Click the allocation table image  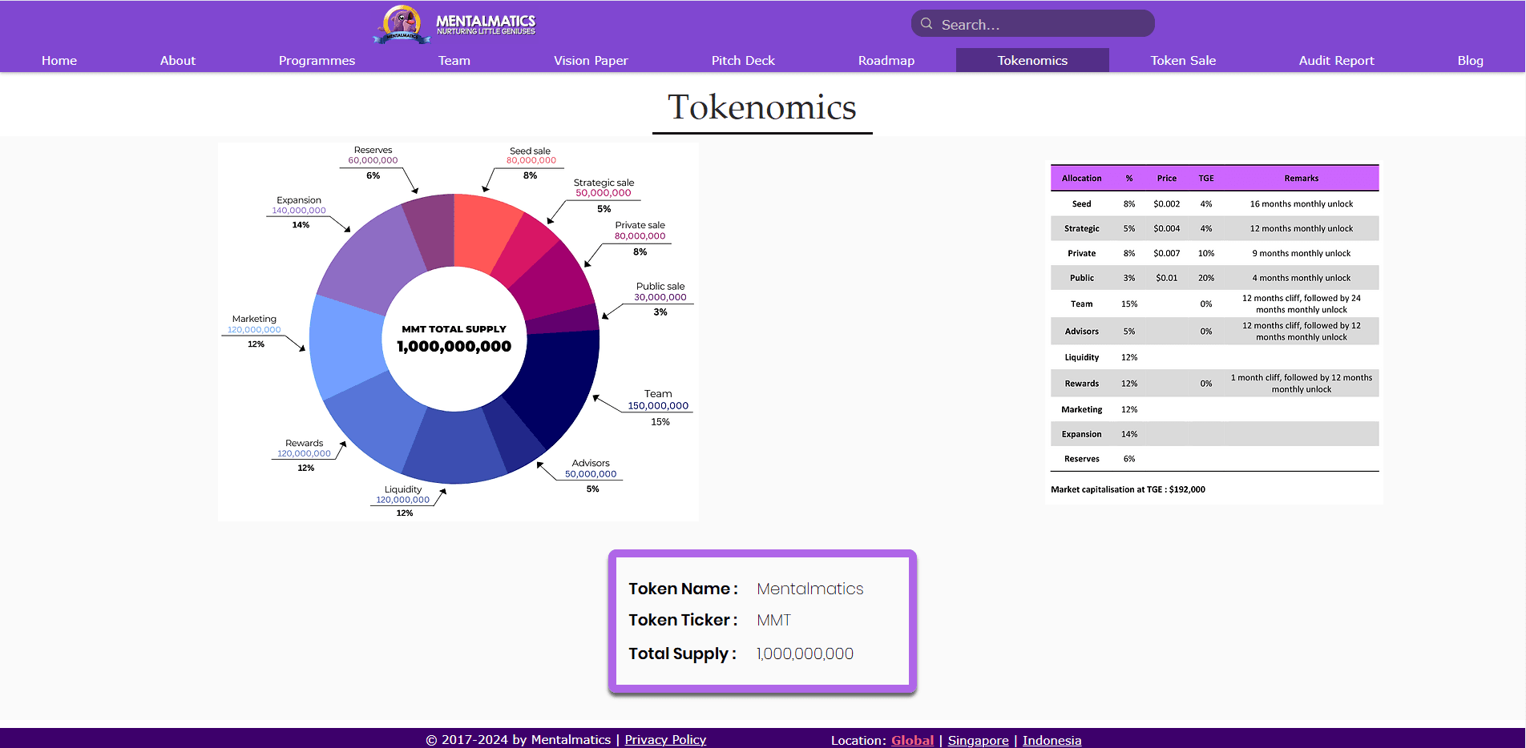(1214, 332)
